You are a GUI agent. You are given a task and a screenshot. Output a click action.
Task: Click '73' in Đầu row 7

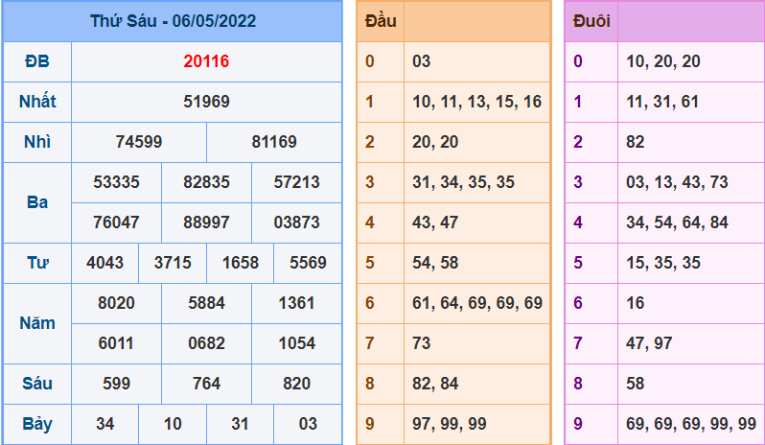pyautogui.click(x=422, y=343)
